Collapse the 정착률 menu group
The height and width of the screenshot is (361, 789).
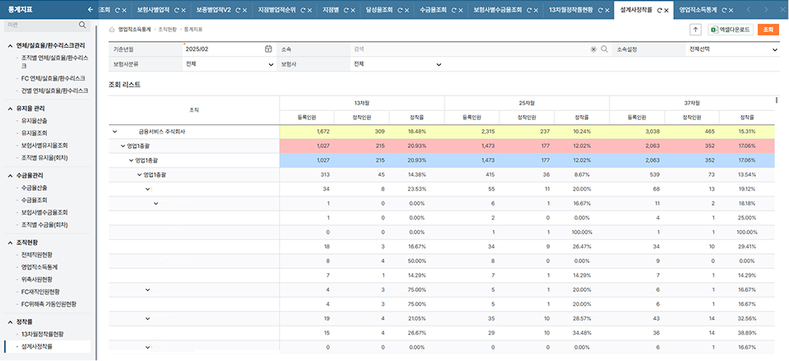(x=11, y=322)
